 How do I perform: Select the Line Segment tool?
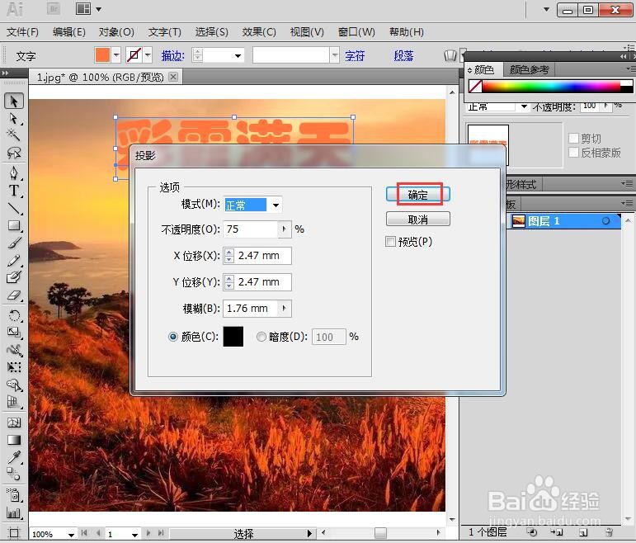pyautogui.click(x=14, y=208)
